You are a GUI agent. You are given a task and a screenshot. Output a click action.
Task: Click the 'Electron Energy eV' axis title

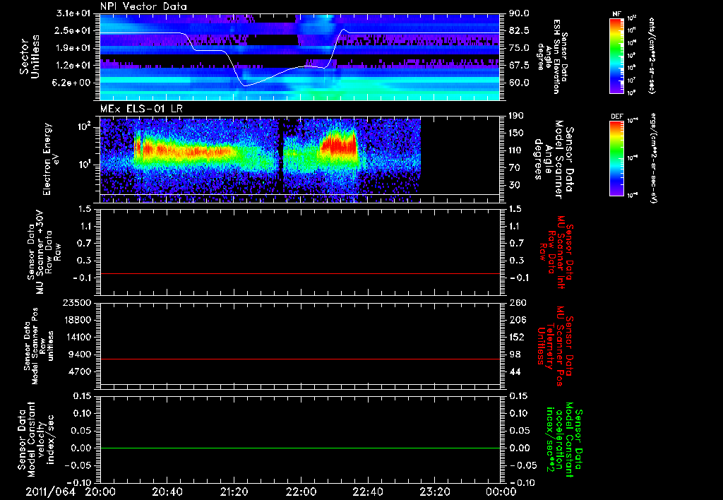point(51,159)
